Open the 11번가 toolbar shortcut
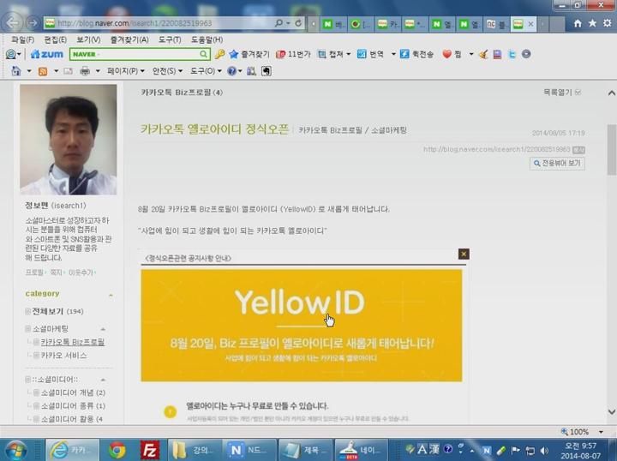Screen dimensions: 617x461 click(x=293, y=54)
